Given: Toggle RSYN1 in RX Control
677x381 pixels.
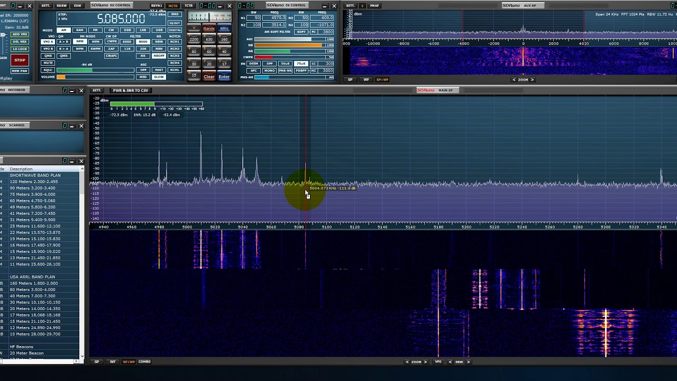Looking at the screenshot, I should tap(157, 6).
